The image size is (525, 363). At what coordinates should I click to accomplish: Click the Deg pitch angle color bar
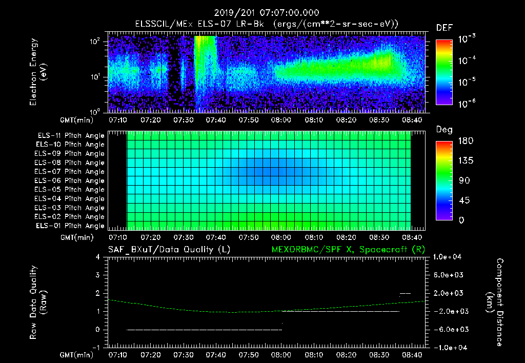pos(444,181)
